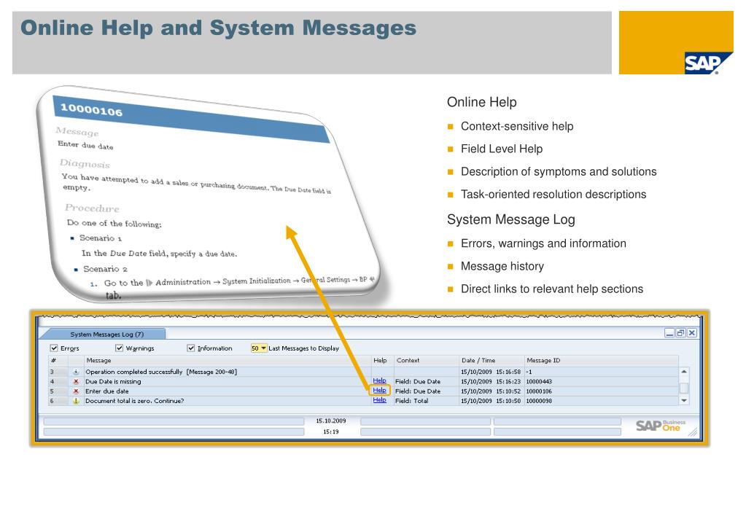Select the System Messages Log (7) tab
746x516 pixels.
pyautogui.click(x=106, y=335)
